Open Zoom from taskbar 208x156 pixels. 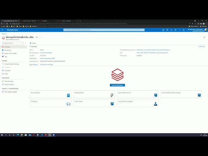point(54,135)
